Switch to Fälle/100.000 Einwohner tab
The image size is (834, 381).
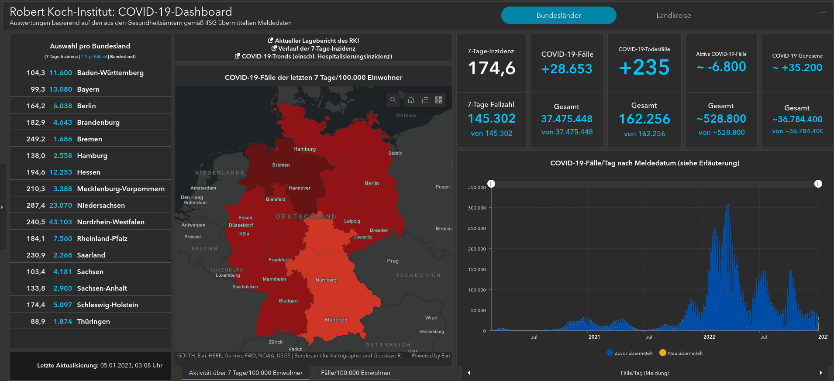tap(355, 373)
